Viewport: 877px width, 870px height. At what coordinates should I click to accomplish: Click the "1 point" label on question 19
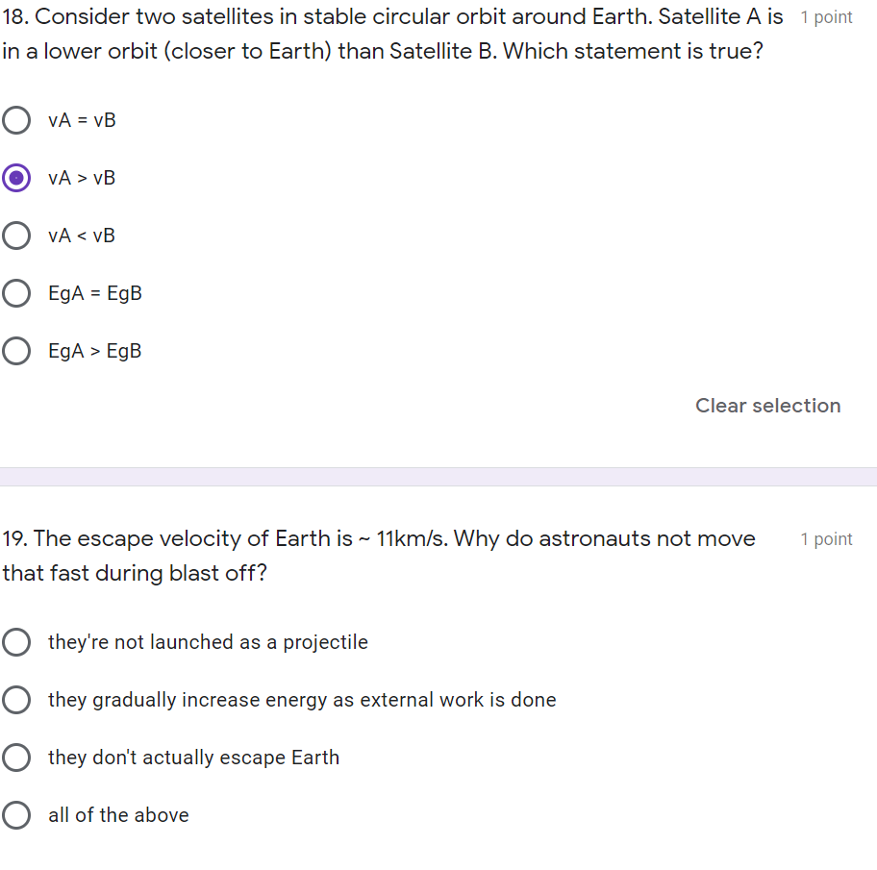(826, 539)
